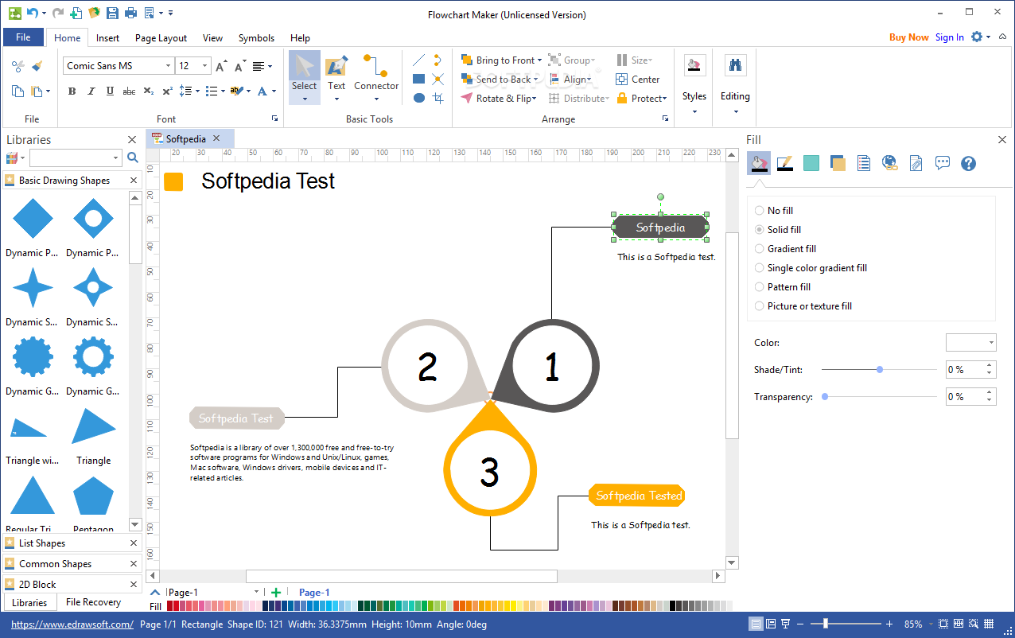The width and height of the screenshot is (1015, 638).
Task: Switch to the Page Layout ribbon tab
Action: pyautogui.click(x=161, y=37)
